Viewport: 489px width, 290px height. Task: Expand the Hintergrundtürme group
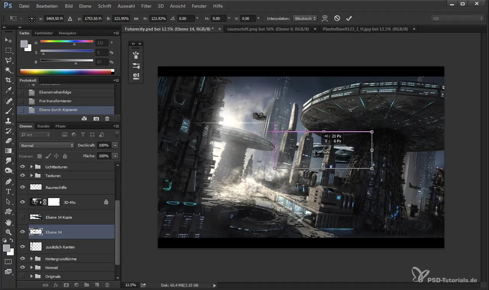coord(32,258)
